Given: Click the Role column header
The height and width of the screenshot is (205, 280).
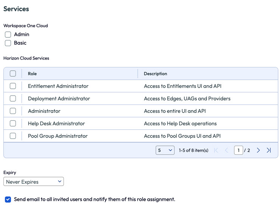Looking at the screenshot, I should coord(32,74).
